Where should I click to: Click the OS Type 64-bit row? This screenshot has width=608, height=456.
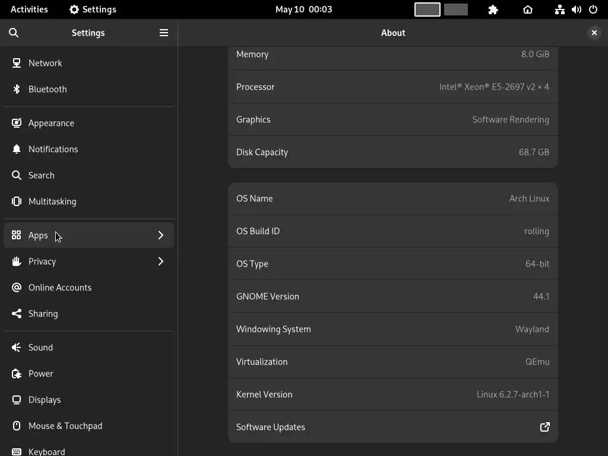point(393,264)
